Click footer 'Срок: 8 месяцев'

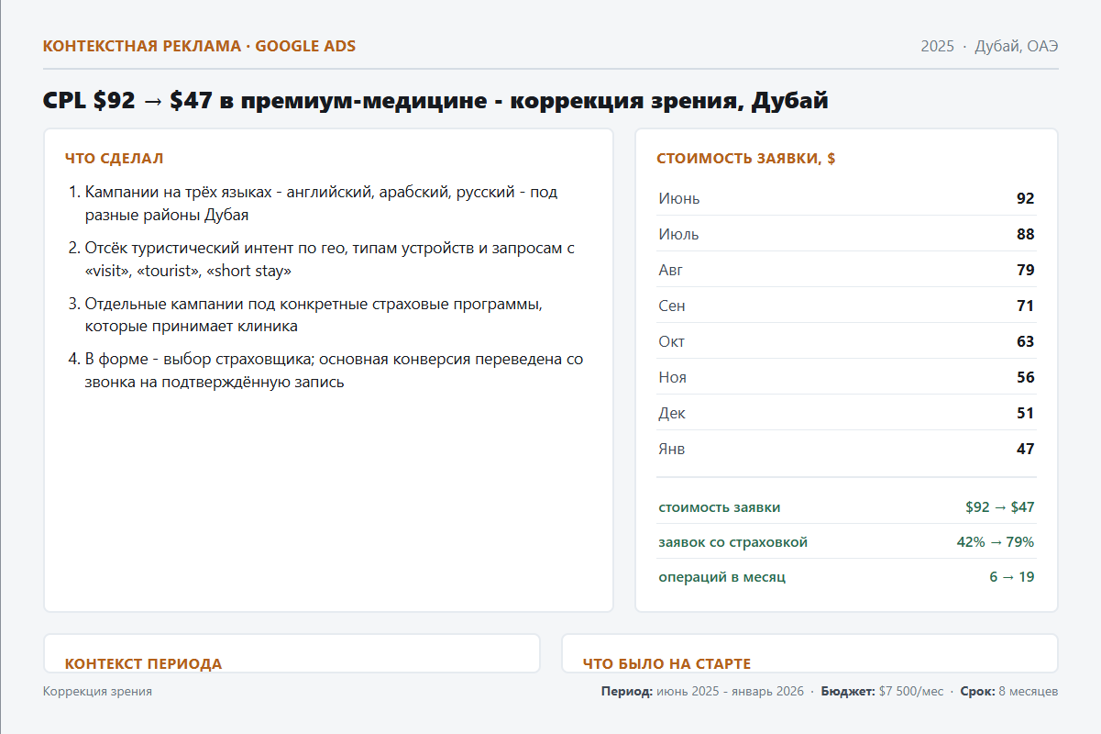coord(1009,691)
